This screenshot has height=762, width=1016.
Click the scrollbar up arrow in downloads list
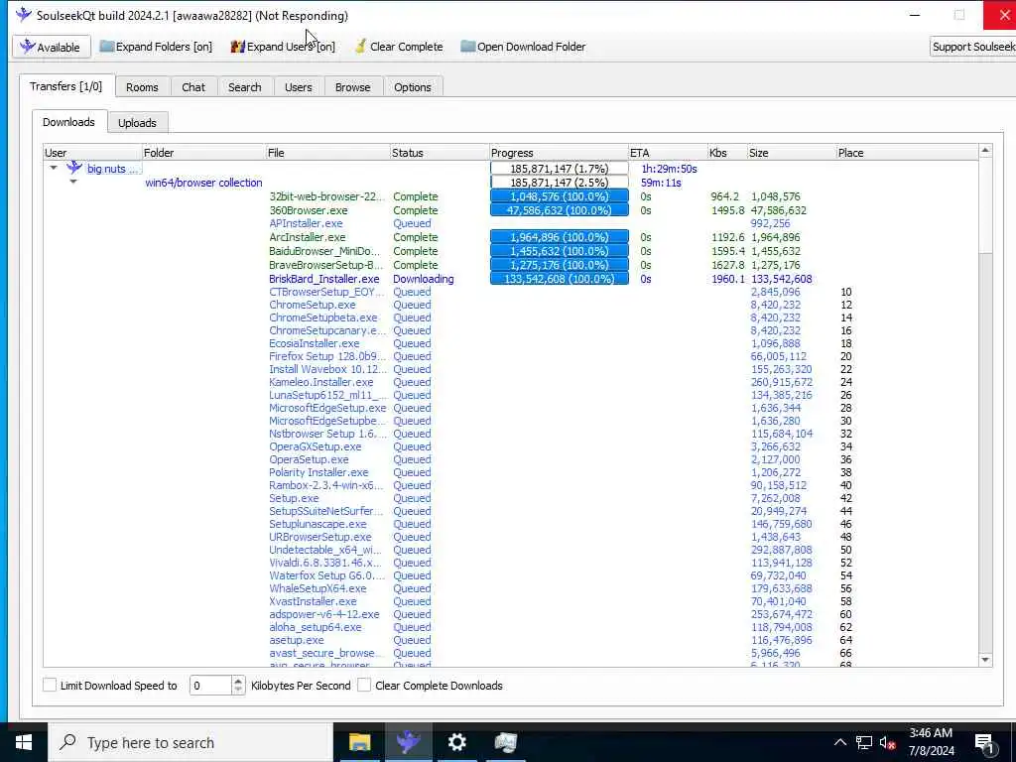click(985, 151)
